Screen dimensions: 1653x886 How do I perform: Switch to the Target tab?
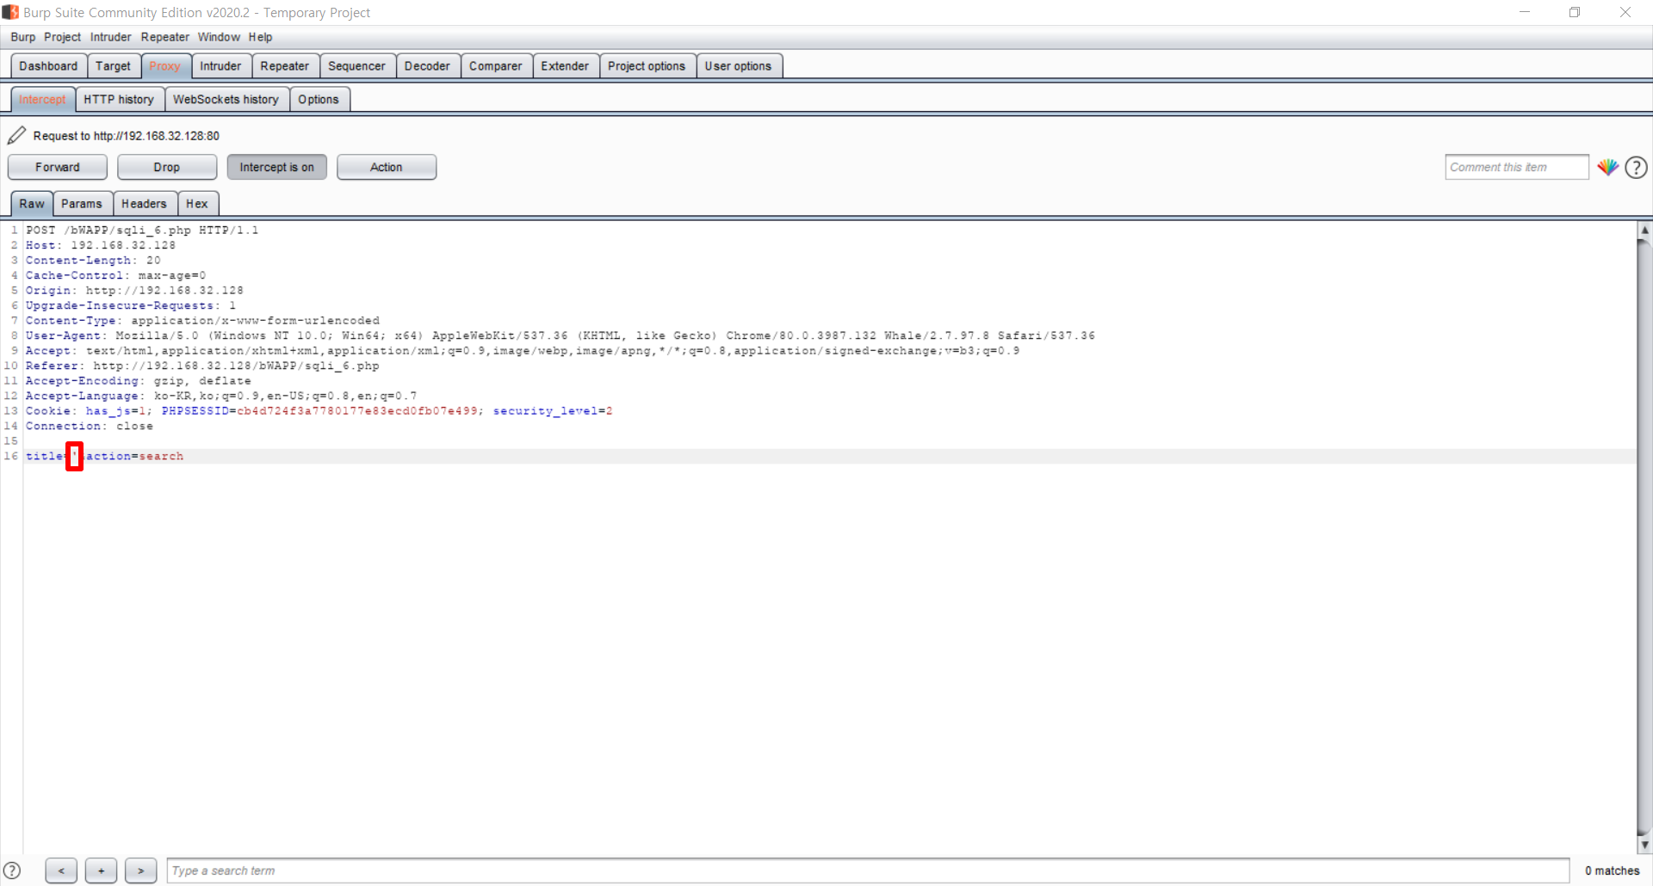coord(113,66)
